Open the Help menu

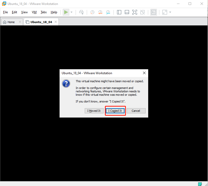[x=54, y=12]
